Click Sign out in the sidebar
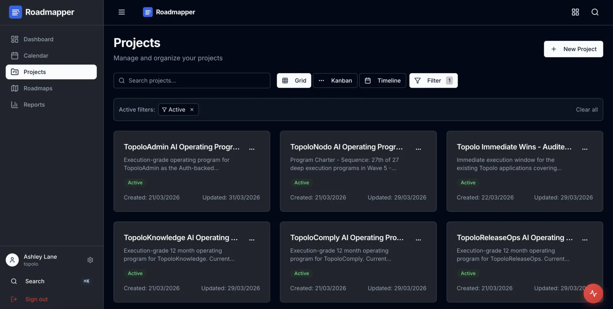This screenshot has width=613, height=309. [x=36, y=299]
